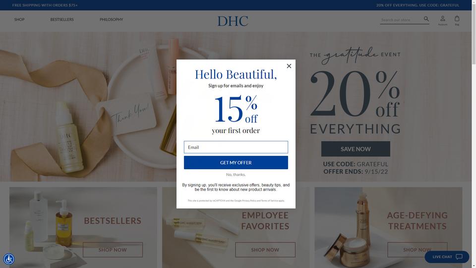Click the Live Chat bubble icon
This screenshot has width=476, height=268.
point(459,257)
